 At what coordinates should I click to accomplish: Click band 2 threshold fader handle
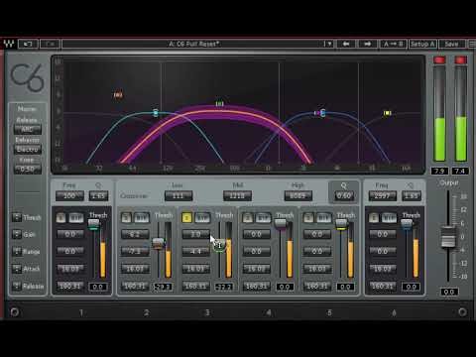click(x=159, y=244)
